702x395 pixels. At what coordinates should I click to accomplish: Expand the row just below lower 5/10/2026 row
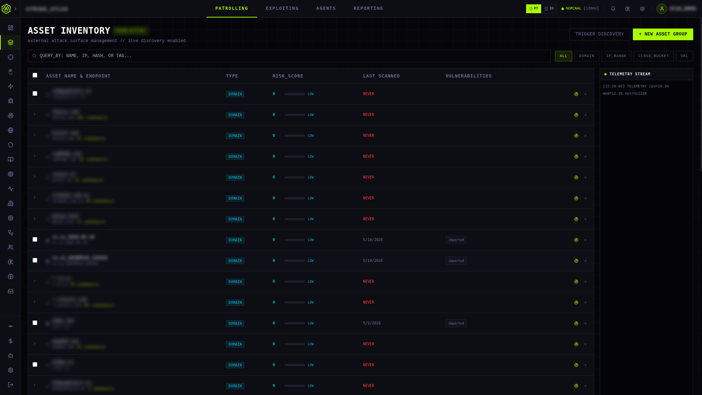point(35,281)
